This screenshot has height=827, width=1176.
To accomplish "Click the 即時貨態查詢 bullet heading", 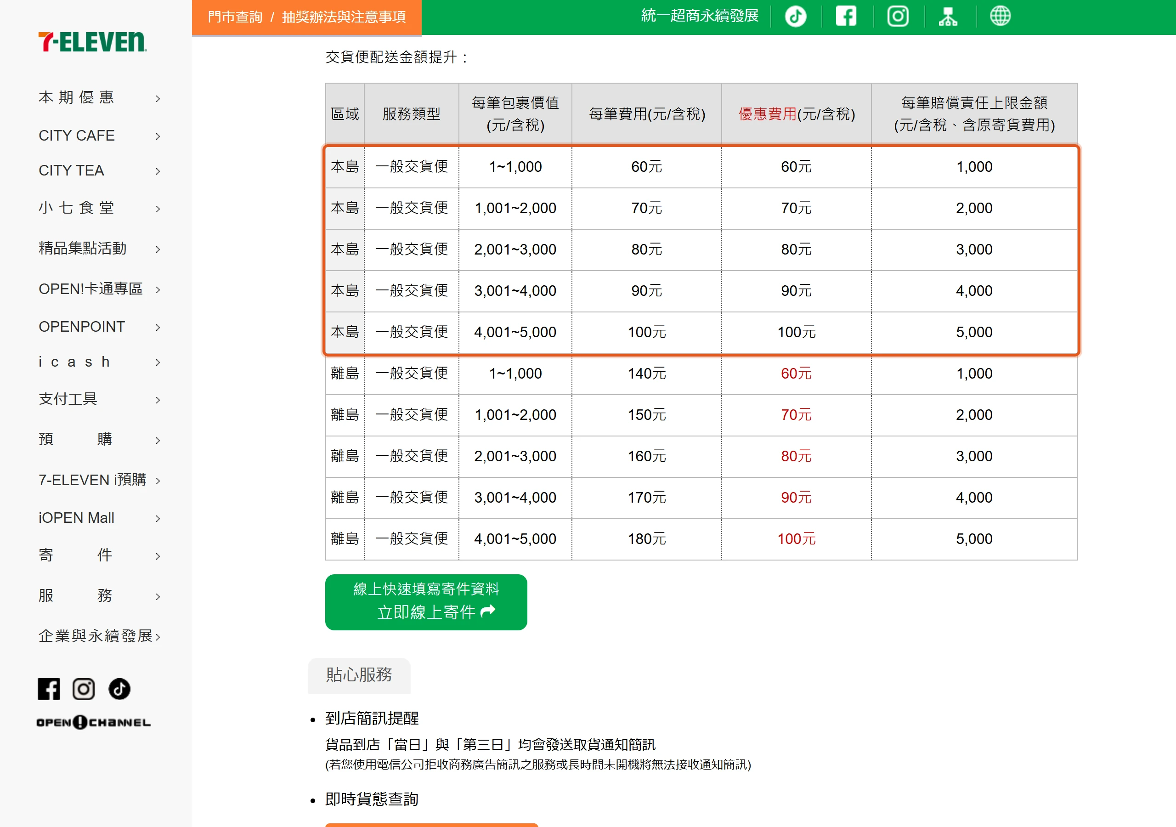I will [372, 799].
